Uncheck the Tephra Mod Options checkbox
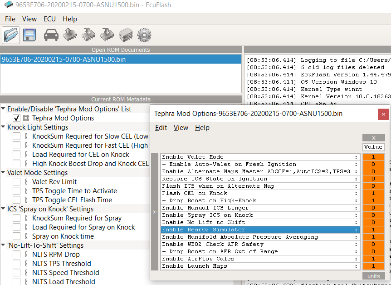The width and height of the screenshot is (391, 285). tap(16, 118)
